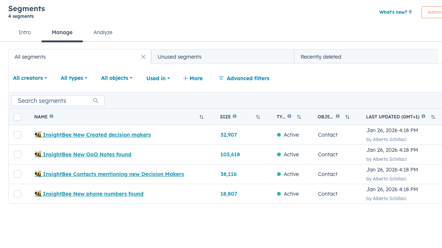The image size is (442, 248).
Task: Expand the All creators filter dropdown
Action: click(x=30, y=78)
